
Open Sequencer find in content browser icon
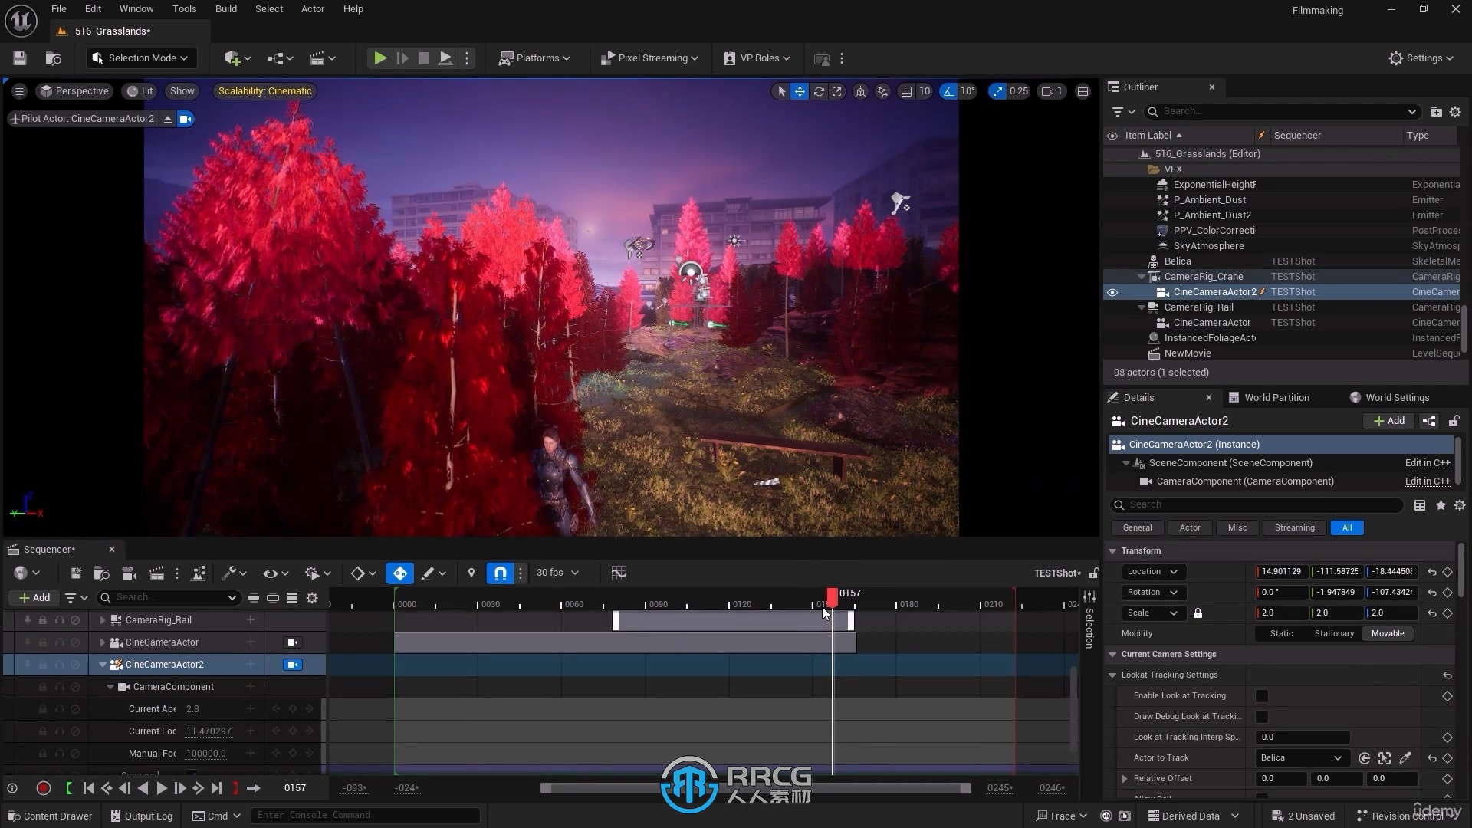point(101,573)
